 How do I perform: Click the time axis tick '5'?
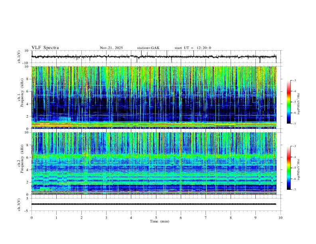[x=156, y=218]
